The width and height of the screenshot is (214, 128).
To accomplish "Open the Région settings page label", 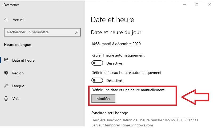I will (x=18, y=73).
